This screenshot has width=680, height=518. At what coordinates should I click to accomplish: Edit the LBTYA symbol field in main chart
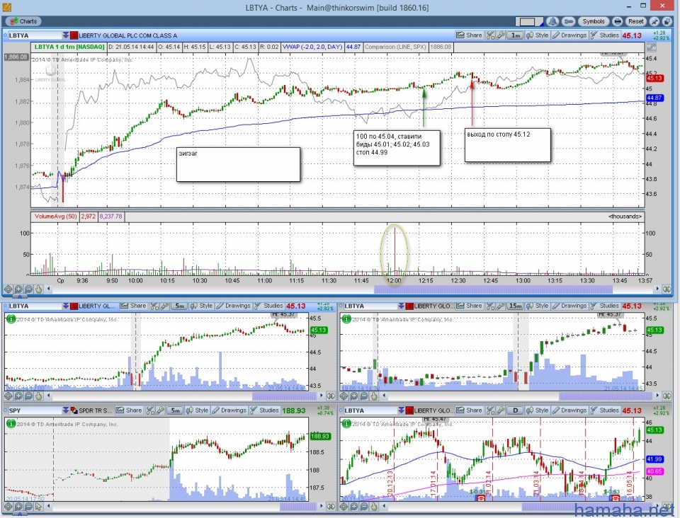coord(35,35)
